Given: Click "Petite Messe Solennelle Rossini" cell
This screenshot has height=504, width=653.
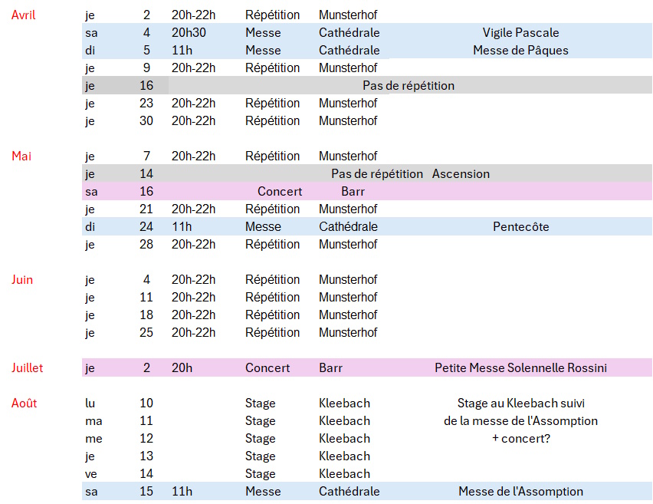Looking at the screenshot, I should [x=520, y=368].
